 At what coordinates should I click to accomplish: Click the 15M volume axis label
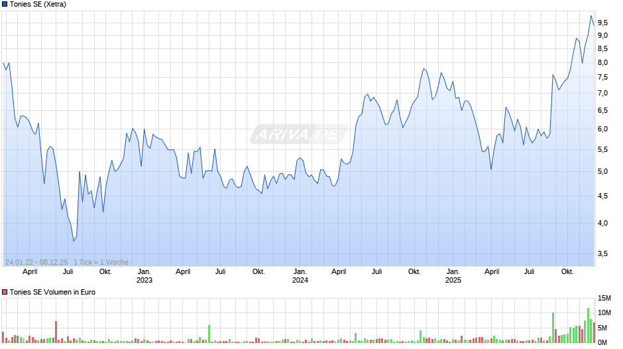[604, 298]
